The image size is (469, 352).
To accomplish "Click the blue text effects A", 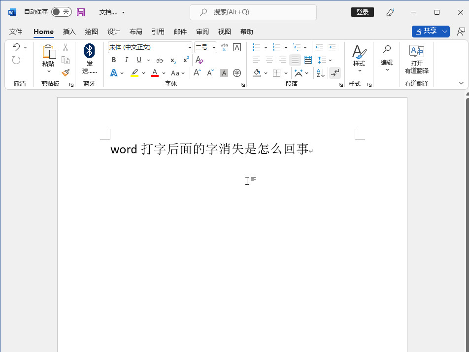I will [114, 73].
